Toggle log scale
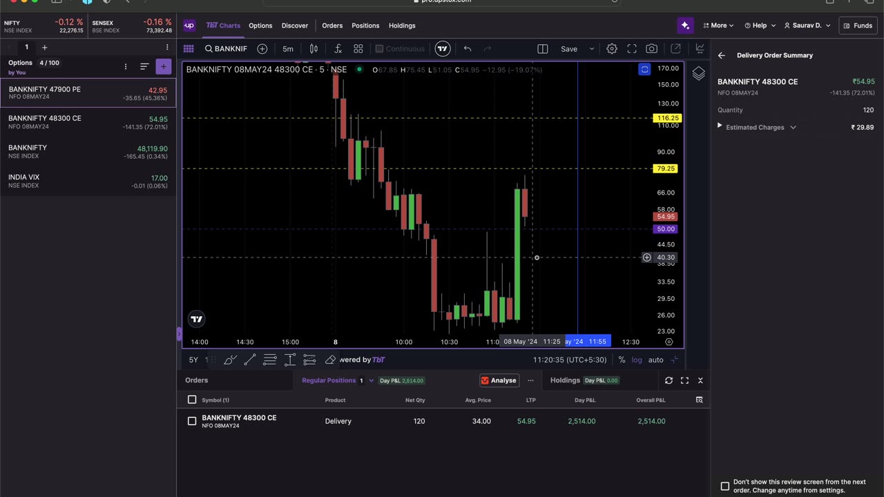The image size is (884, 497). 637,360
